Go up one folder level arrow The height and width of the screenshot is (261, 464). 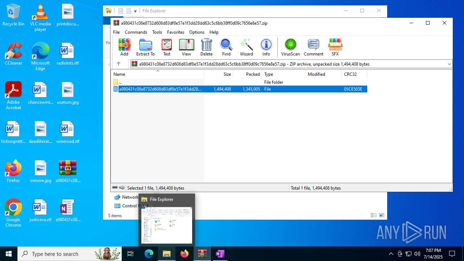118,64
